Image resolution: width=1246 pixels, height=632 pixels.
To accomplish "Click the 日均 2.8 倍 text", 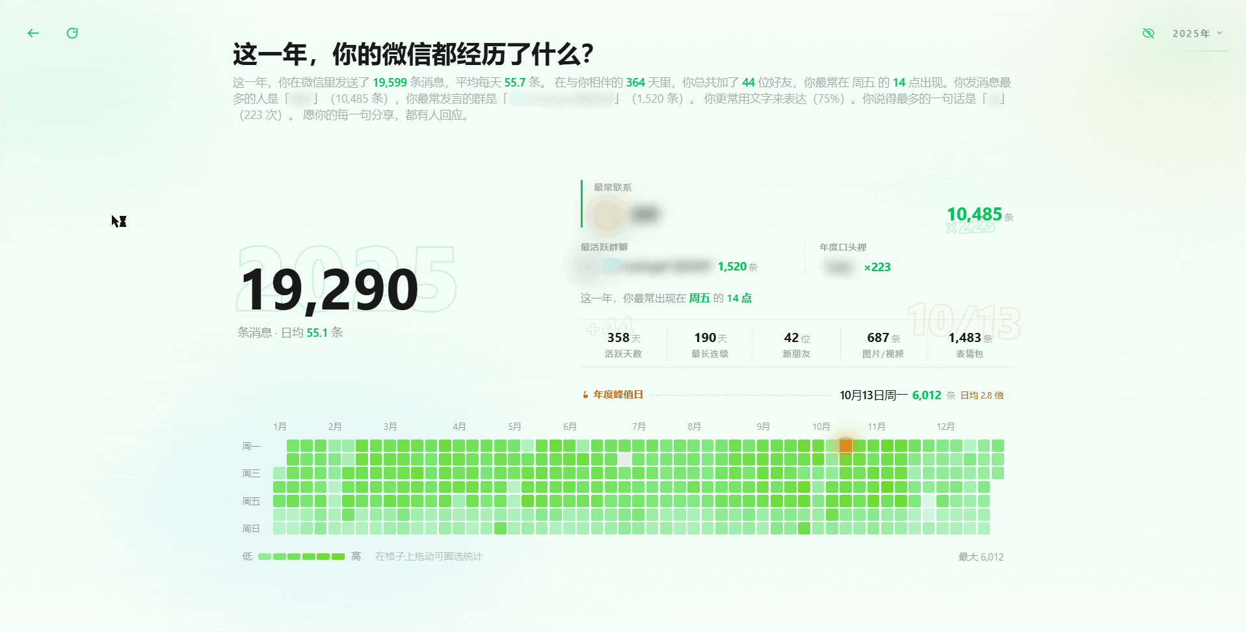I will click(982, 395).
